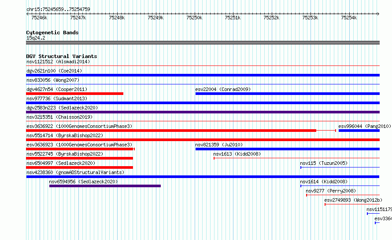
Task: Click the 15q24.2 band label
Action: click(36, 38)
